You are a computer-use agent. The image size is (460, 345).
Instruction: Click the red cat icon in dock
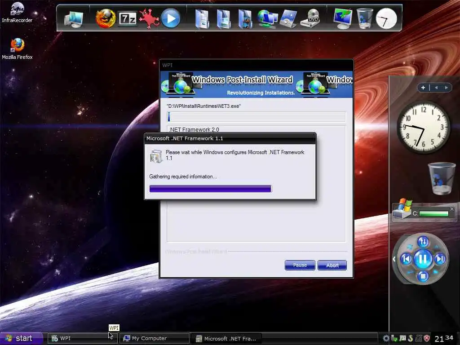149,18
